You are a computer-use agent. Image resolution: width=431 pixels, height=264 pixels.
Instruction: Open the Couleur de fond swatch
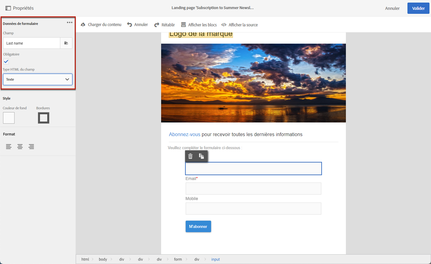click(x=9, y=118)
